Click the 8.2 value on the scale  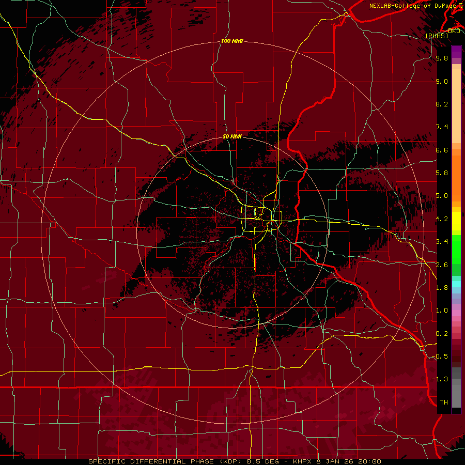pyautogui.click(x=442, y=104)
